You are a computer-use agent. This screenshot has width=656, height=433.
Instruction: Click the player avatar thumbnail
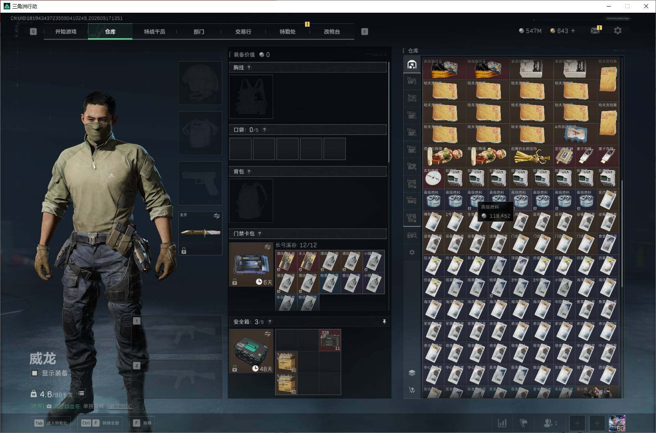(617, 423)
